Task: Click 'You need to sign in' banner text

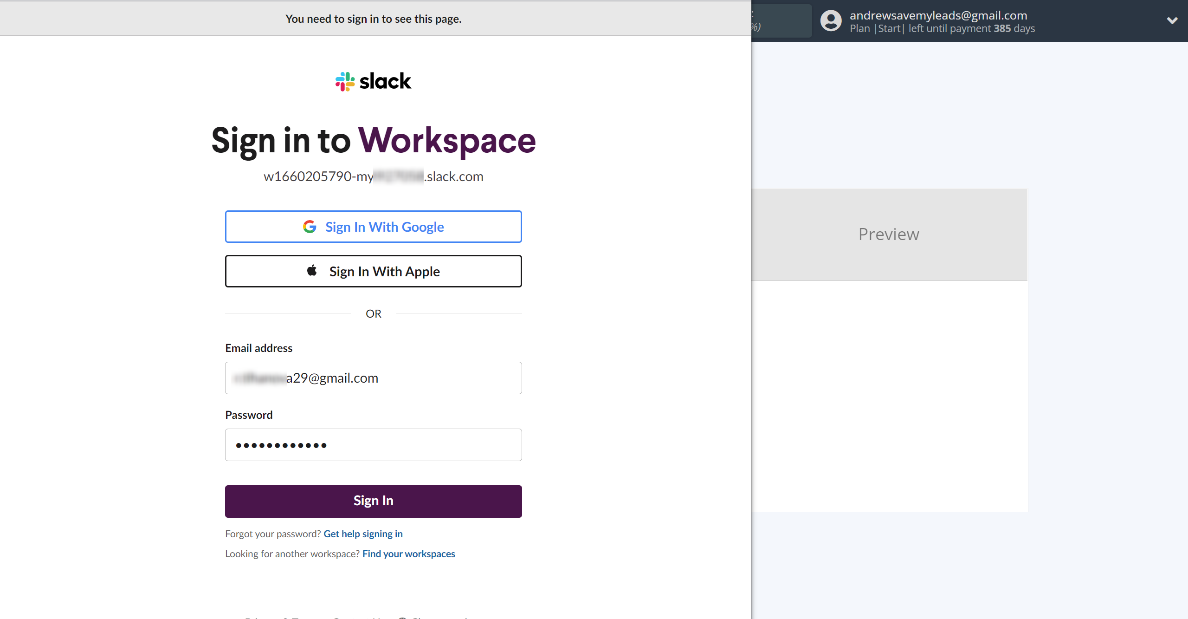Action: (x=373, y=19)
